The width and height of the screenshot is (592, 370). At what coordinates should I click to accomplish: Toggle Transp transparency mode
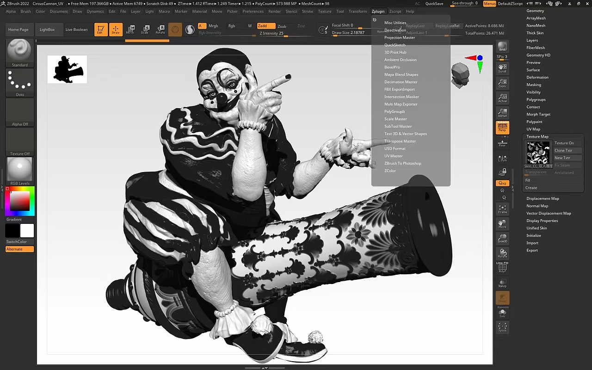[x=502, y=283]
